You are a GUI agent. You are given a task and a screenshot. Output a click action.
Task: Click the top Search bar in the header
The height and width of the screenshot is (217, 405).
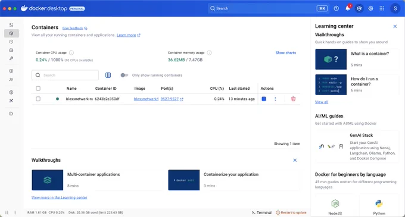coord(268,8)
